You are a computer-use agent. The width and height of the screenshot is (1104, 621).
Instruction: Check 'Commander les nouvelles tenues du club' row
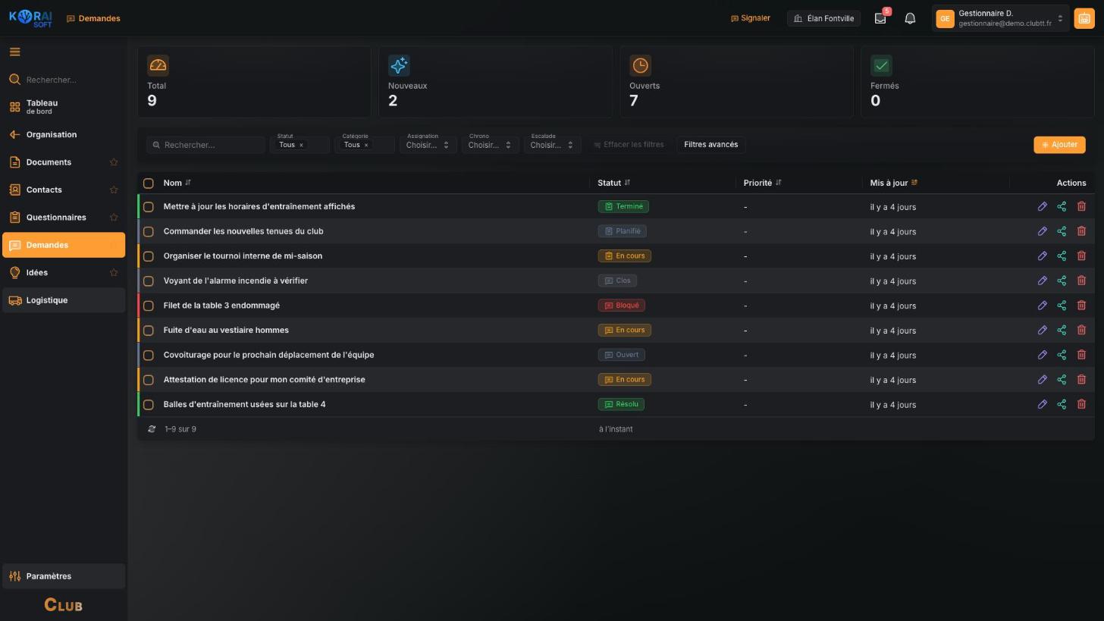[149, 231]
